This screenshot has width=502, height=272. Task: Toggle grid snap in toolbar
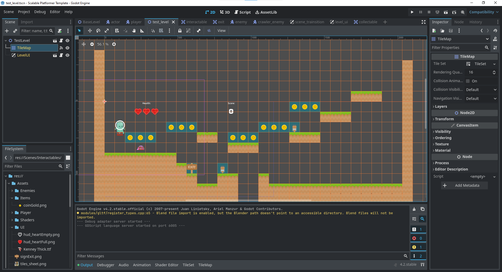[161, 31]
